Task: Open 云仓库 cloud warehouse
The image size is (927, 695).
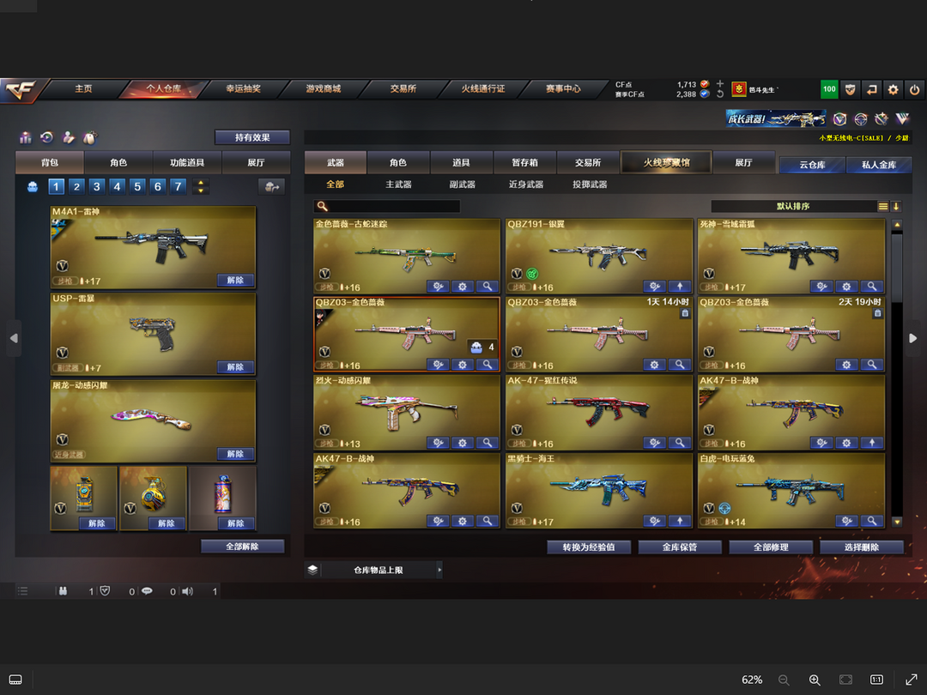Action: point(812,165)
